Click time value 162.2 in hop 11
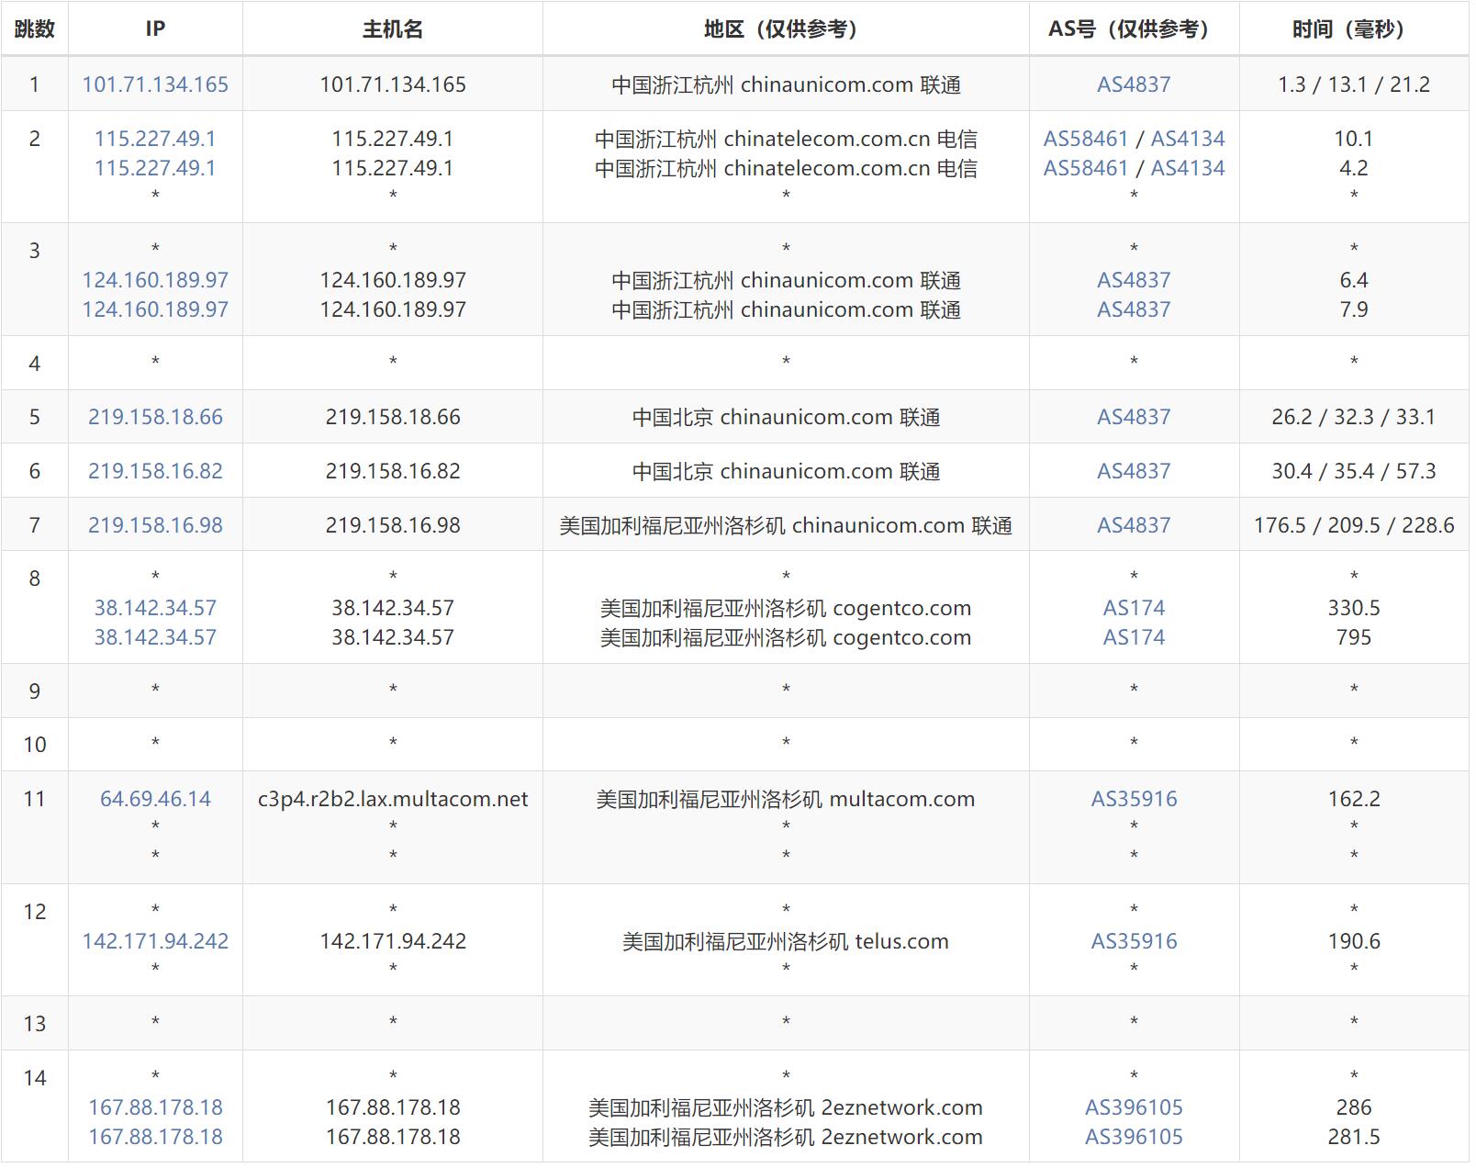The width and height of the screenshot is (1476, 1168). click(x=1354, y=799)
